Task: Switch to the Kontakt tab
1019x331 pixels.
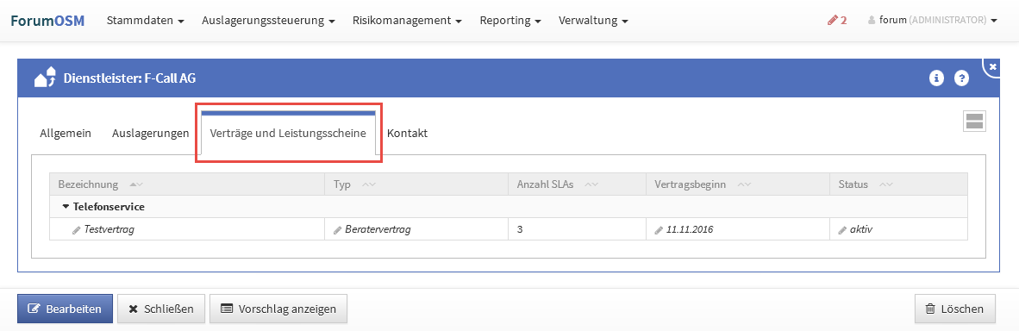Action: coord(408,134)
